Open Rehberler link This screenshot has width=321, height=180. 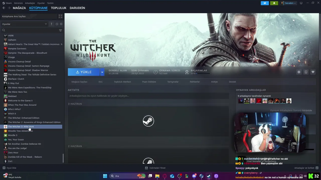(195, 82)
